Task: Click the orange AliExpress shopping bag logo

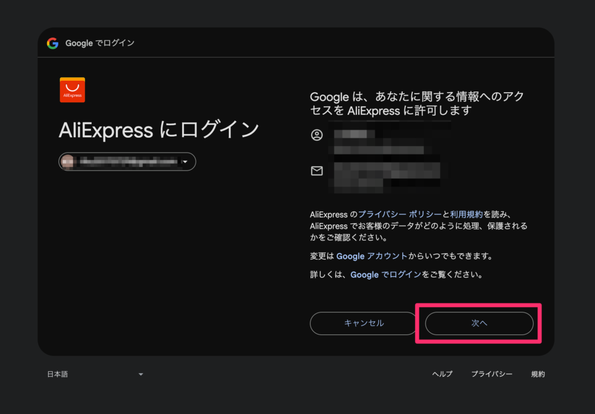Action: click(x=72, y=90)
